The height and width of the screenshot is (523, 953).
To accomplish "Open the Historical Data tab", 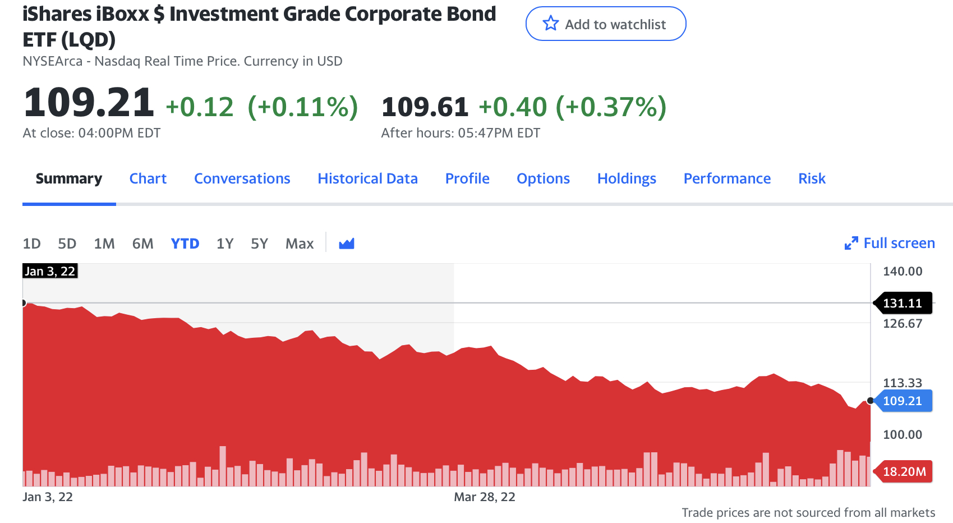I will [x=367, y=178].
